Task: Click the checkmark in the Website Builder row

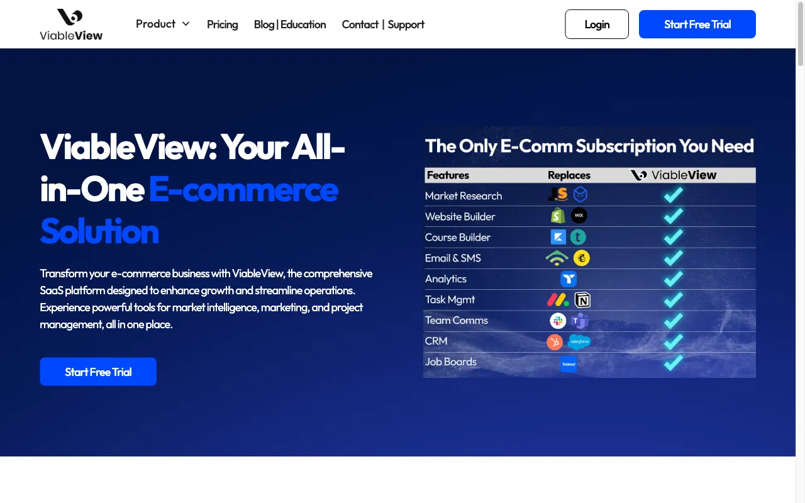Action: point(673,216)
